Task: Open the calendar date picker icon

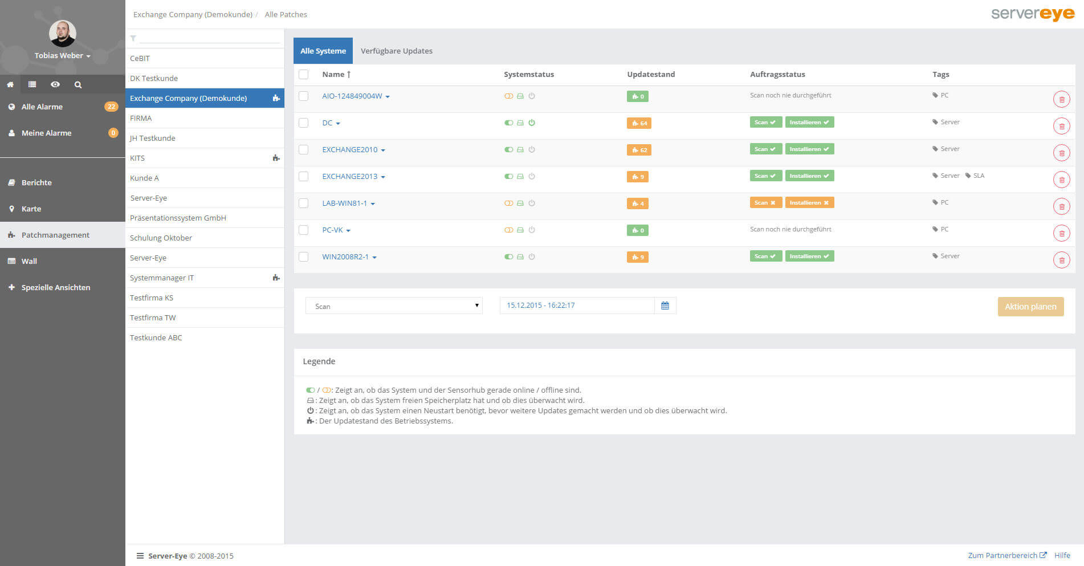Action: [665, 306]
